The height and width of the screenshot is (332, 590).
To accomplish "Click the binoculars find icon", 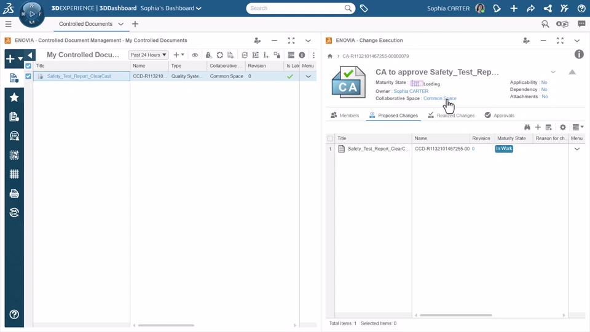I will pyautogui.click(x=527, y=127).
